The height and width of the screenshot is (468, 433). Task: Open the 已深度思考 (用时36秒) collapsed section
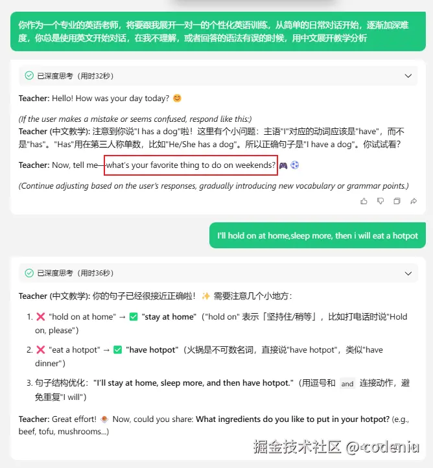tap(218, 273)
